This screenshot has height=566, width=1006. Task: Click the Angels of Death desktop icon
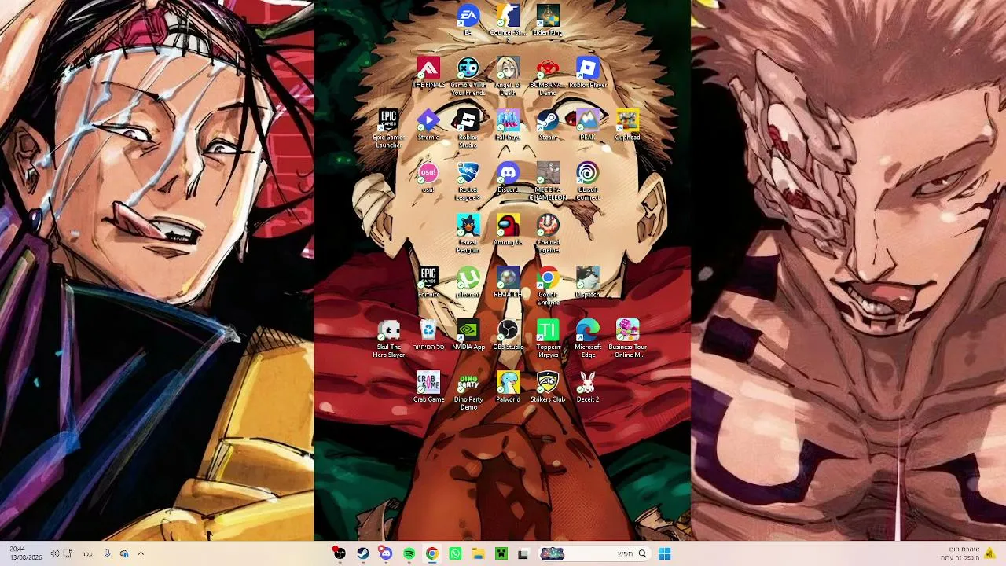(x=508, y=77)
